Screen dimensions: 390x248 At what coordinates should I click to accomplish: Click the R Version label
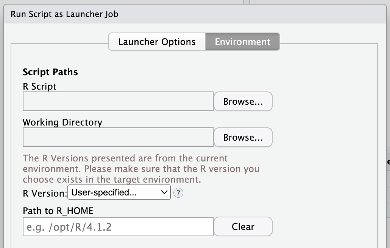(x=45, y=193)
